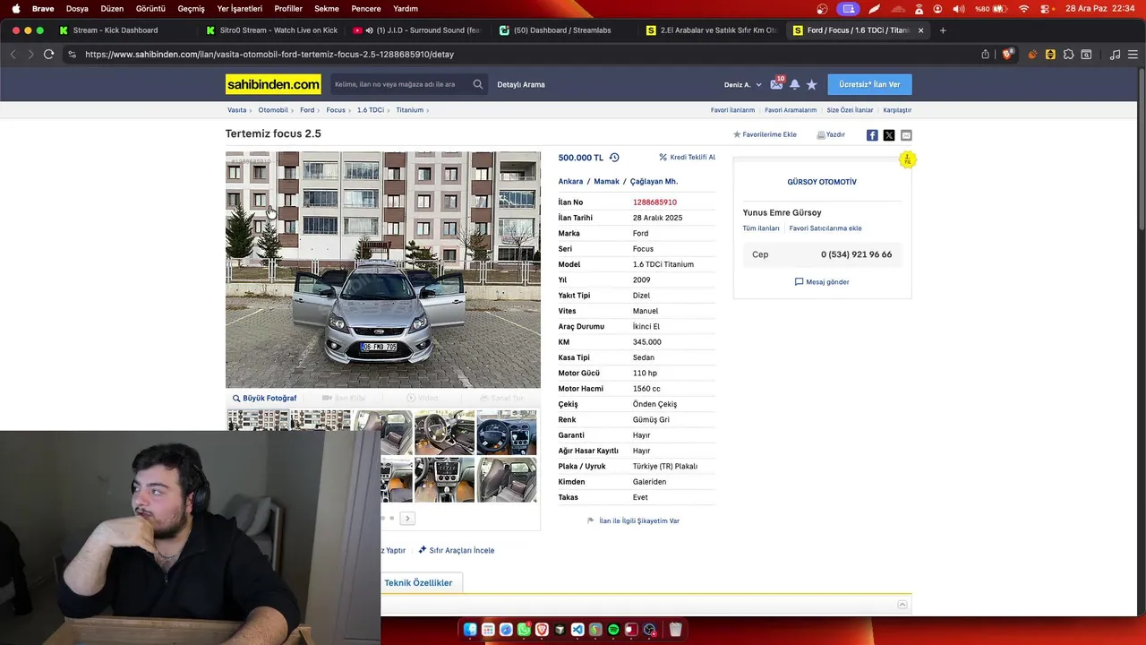This screenshot has height=645, width=1146.
Task: Select the gear shifter console thumbnail
Action: coord(444,479)
